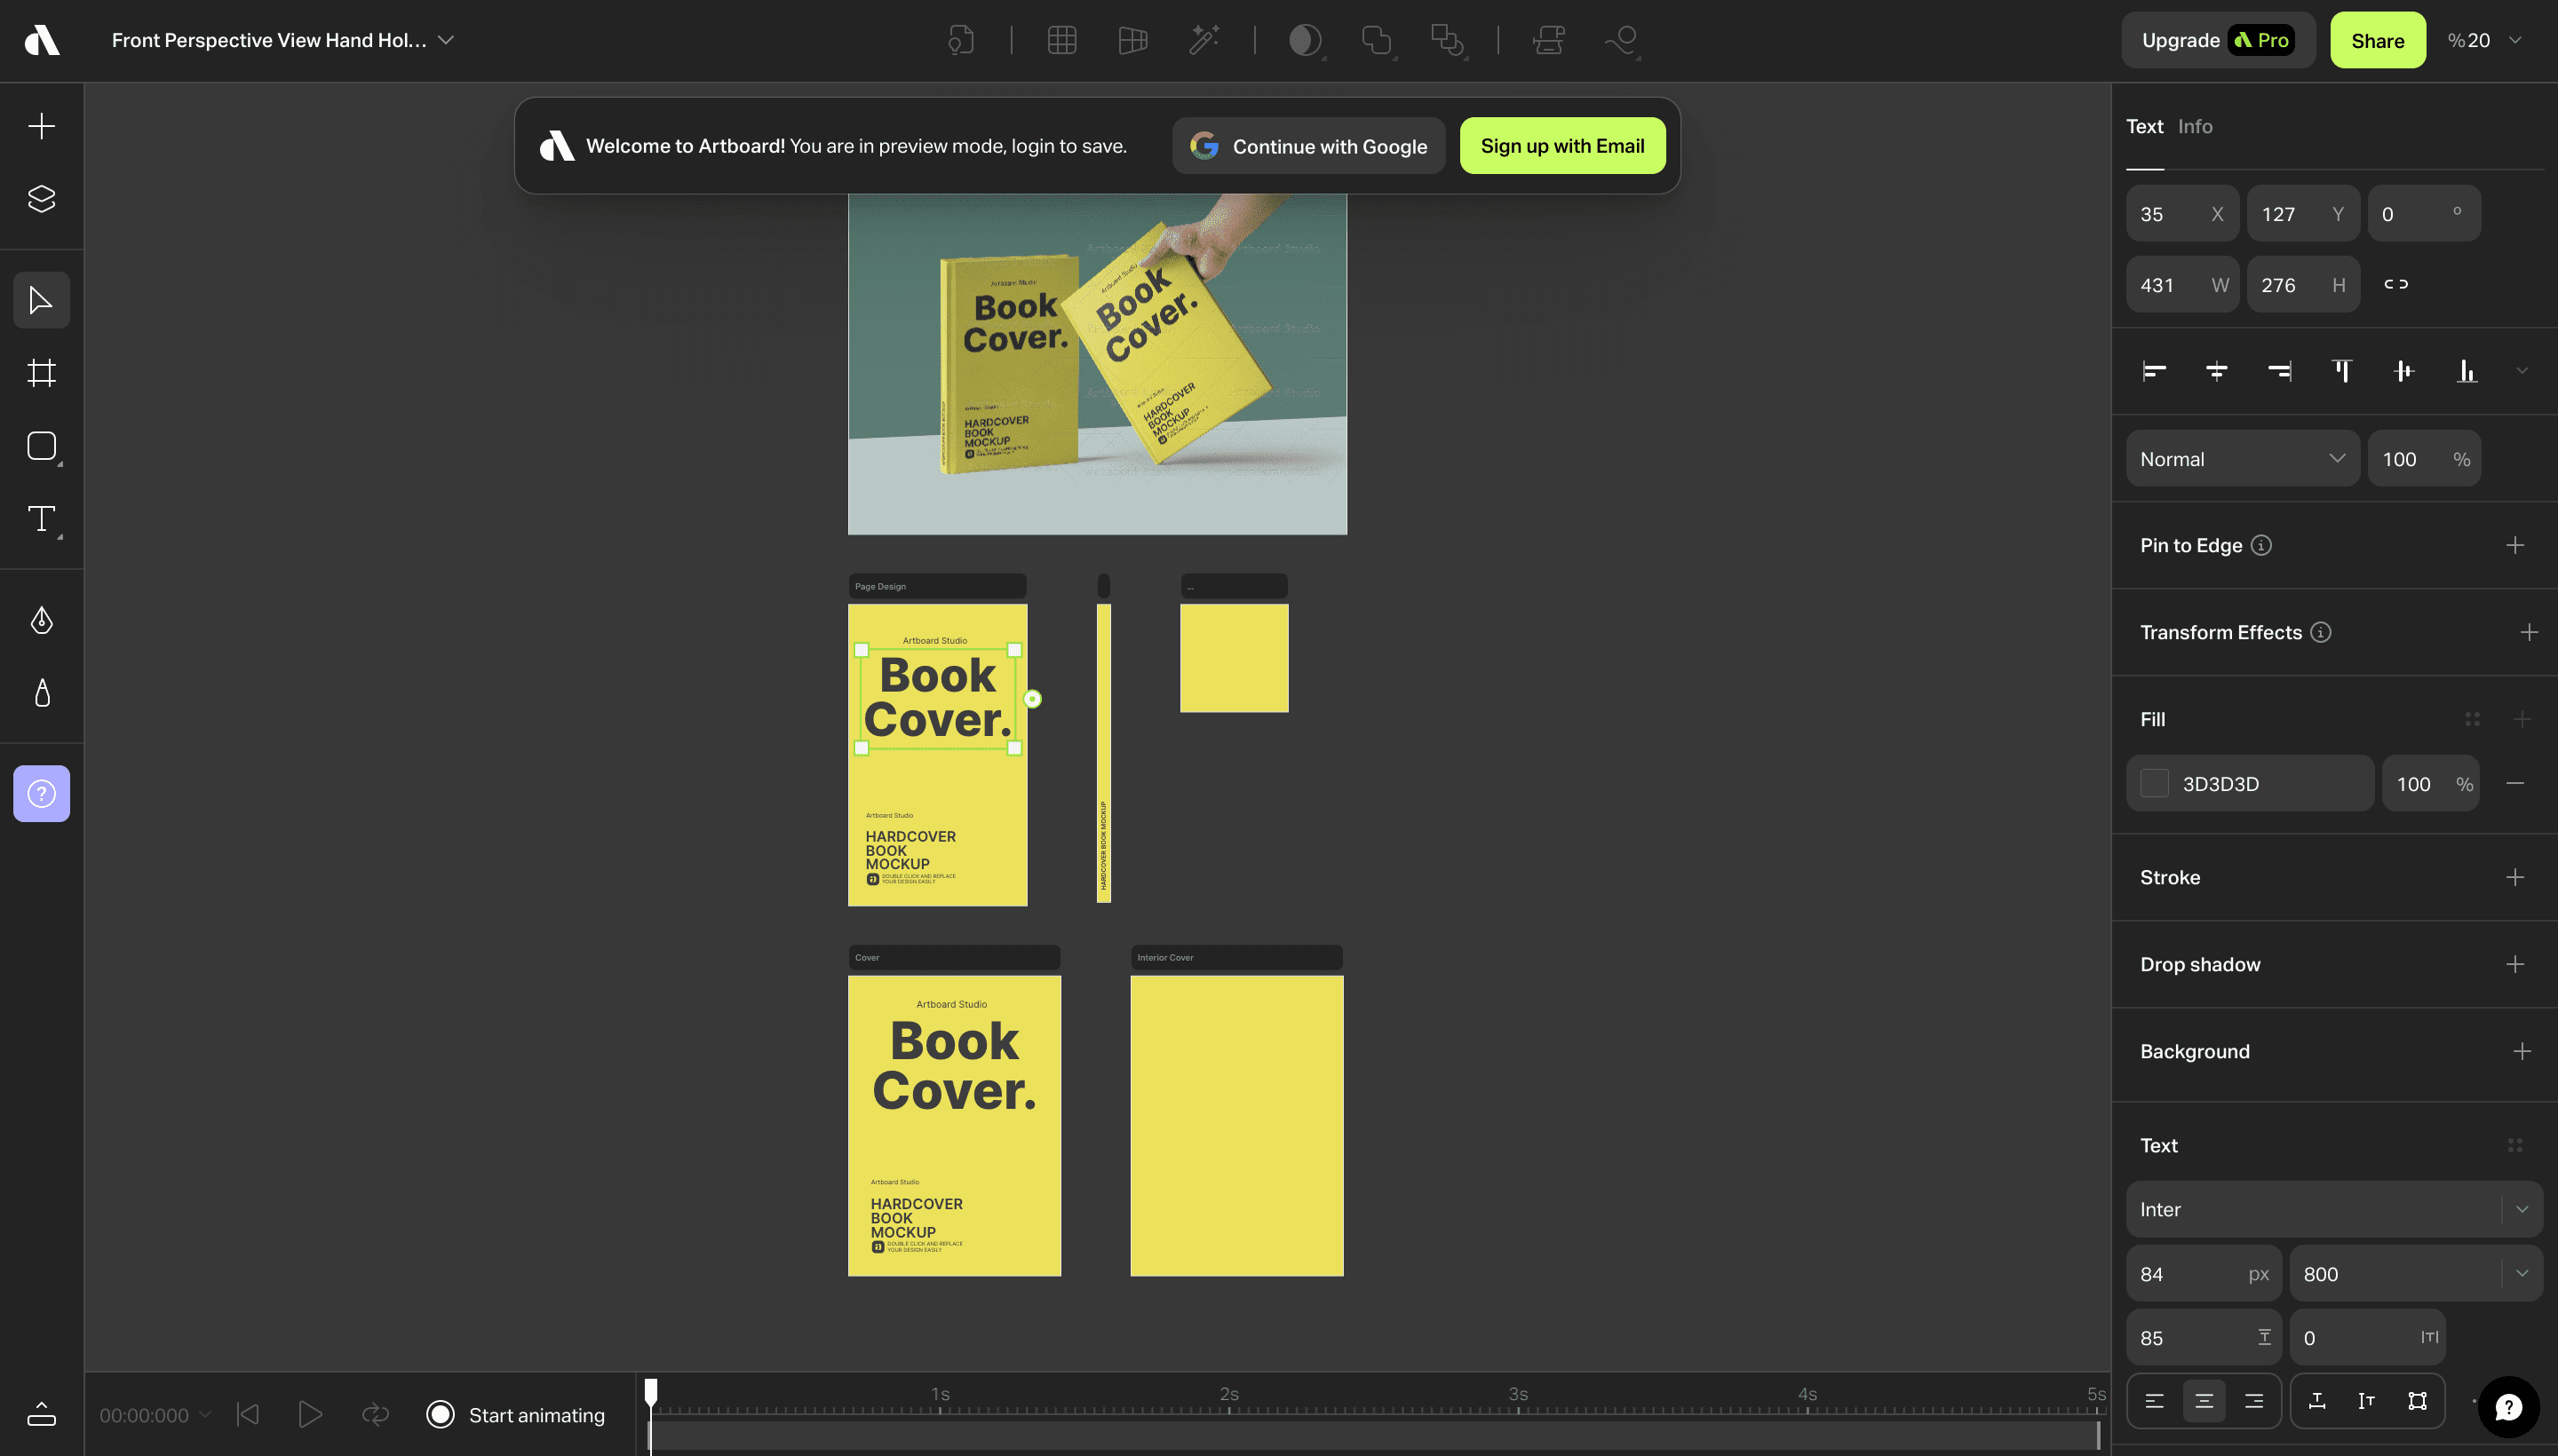The width and height of the screenshot is (2558, 1456).
Task: Open the shape tool in the left sidebar
Action: [x=41, y=447]
